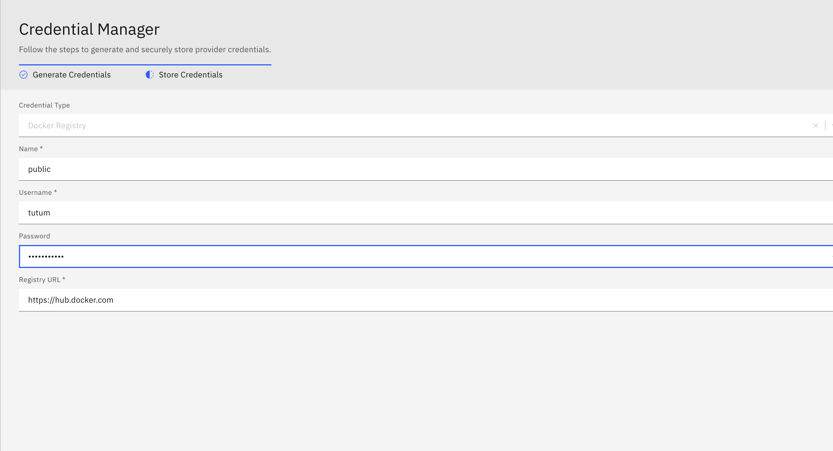Viewport: 833px width, 451px height.
Task: Focus the Name field containing 'public'
Action: click(x=388, y=169)
